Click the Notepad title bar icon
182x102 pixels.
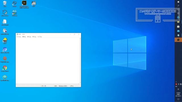click(17, 34)
